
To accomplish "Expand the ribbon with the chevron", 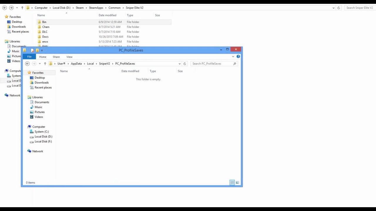I will [x=233, y=57].
